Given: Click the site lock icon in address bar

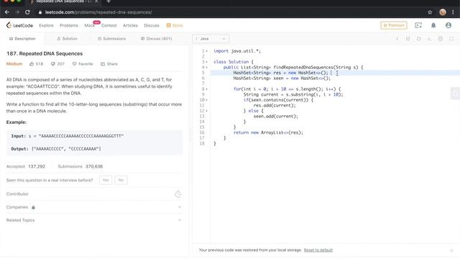Looking at the screenshot, I should pos(40,12).
